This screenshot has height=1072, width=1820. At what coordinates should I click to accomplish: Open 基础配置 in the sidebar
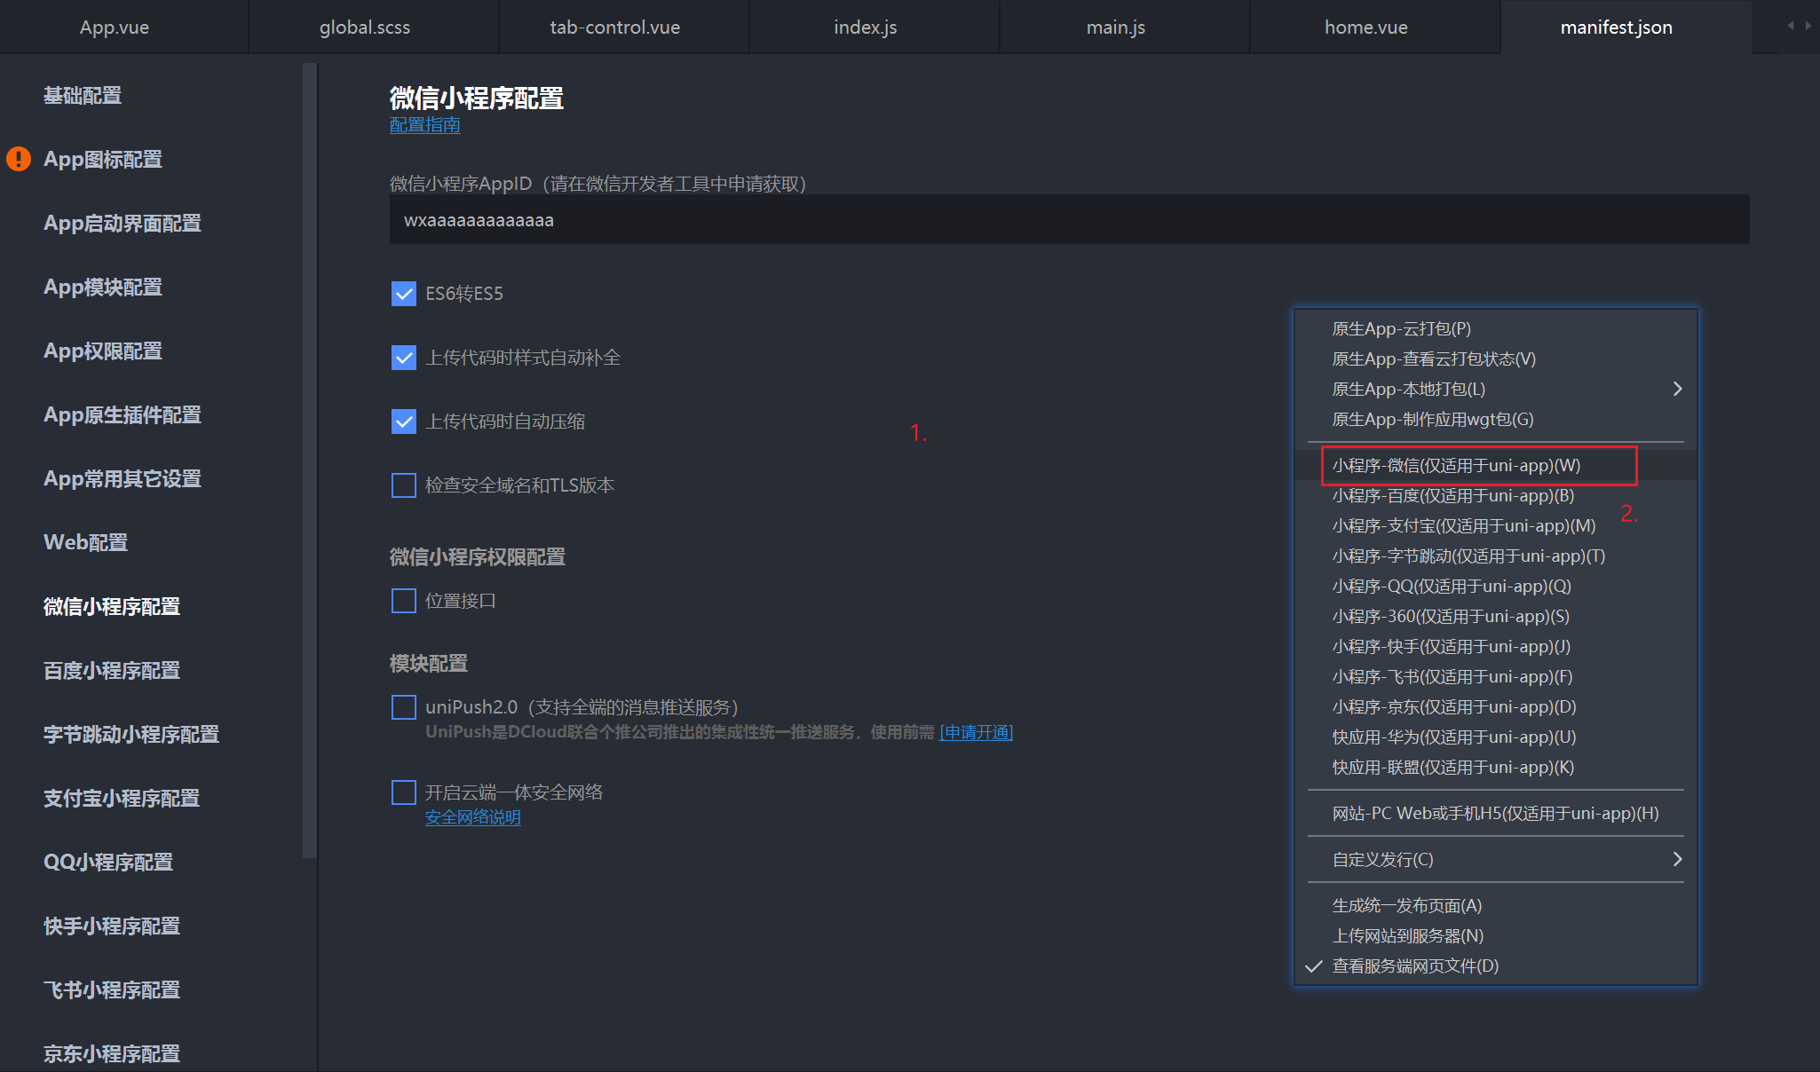click(83, 95)
